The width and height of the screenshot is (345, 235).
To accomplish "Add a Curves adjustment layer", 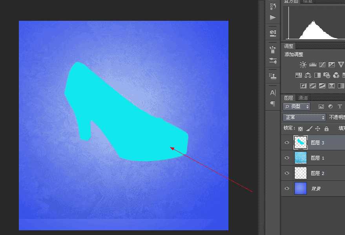I will coord(322,64).
